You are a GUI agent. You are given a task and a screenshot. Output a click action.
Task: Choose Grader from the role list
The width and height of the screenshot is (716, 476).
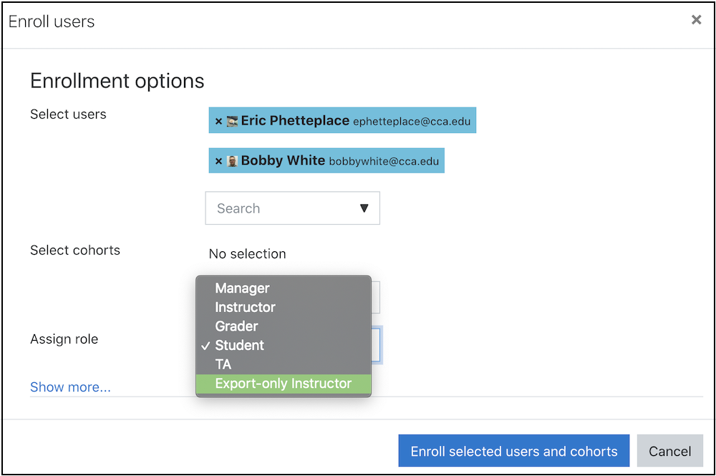284,326
